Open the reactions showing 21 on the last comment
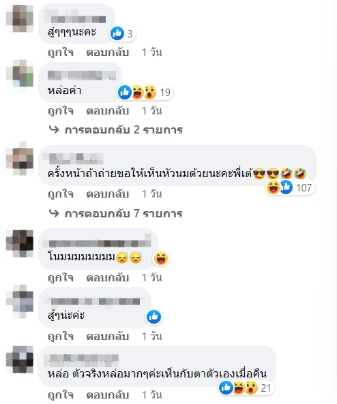Image resolution: width=337 pixels, height=404 pixels. coord(246,388)
